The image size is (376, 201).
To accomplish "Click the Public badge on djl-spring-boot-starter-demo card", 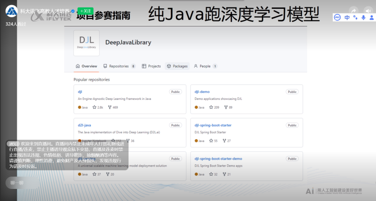I will pos(292,159).
